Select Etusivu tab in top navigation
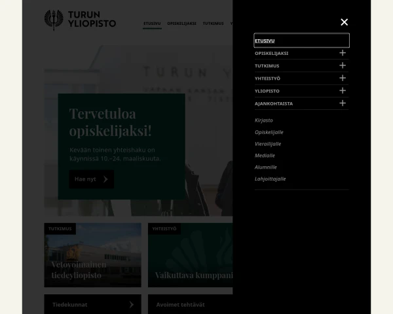This screenshot has width=393, height=314. click(x=152, y=24)
